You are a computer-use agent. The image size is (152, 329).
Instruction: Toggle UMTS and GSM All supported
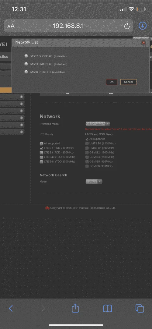tap(87, 139)
